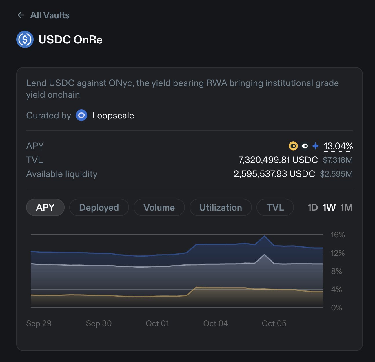This screenshot has width=375, height=362.
Task: Click the gold token icon on the APY row
Action: tap(293, 146)
